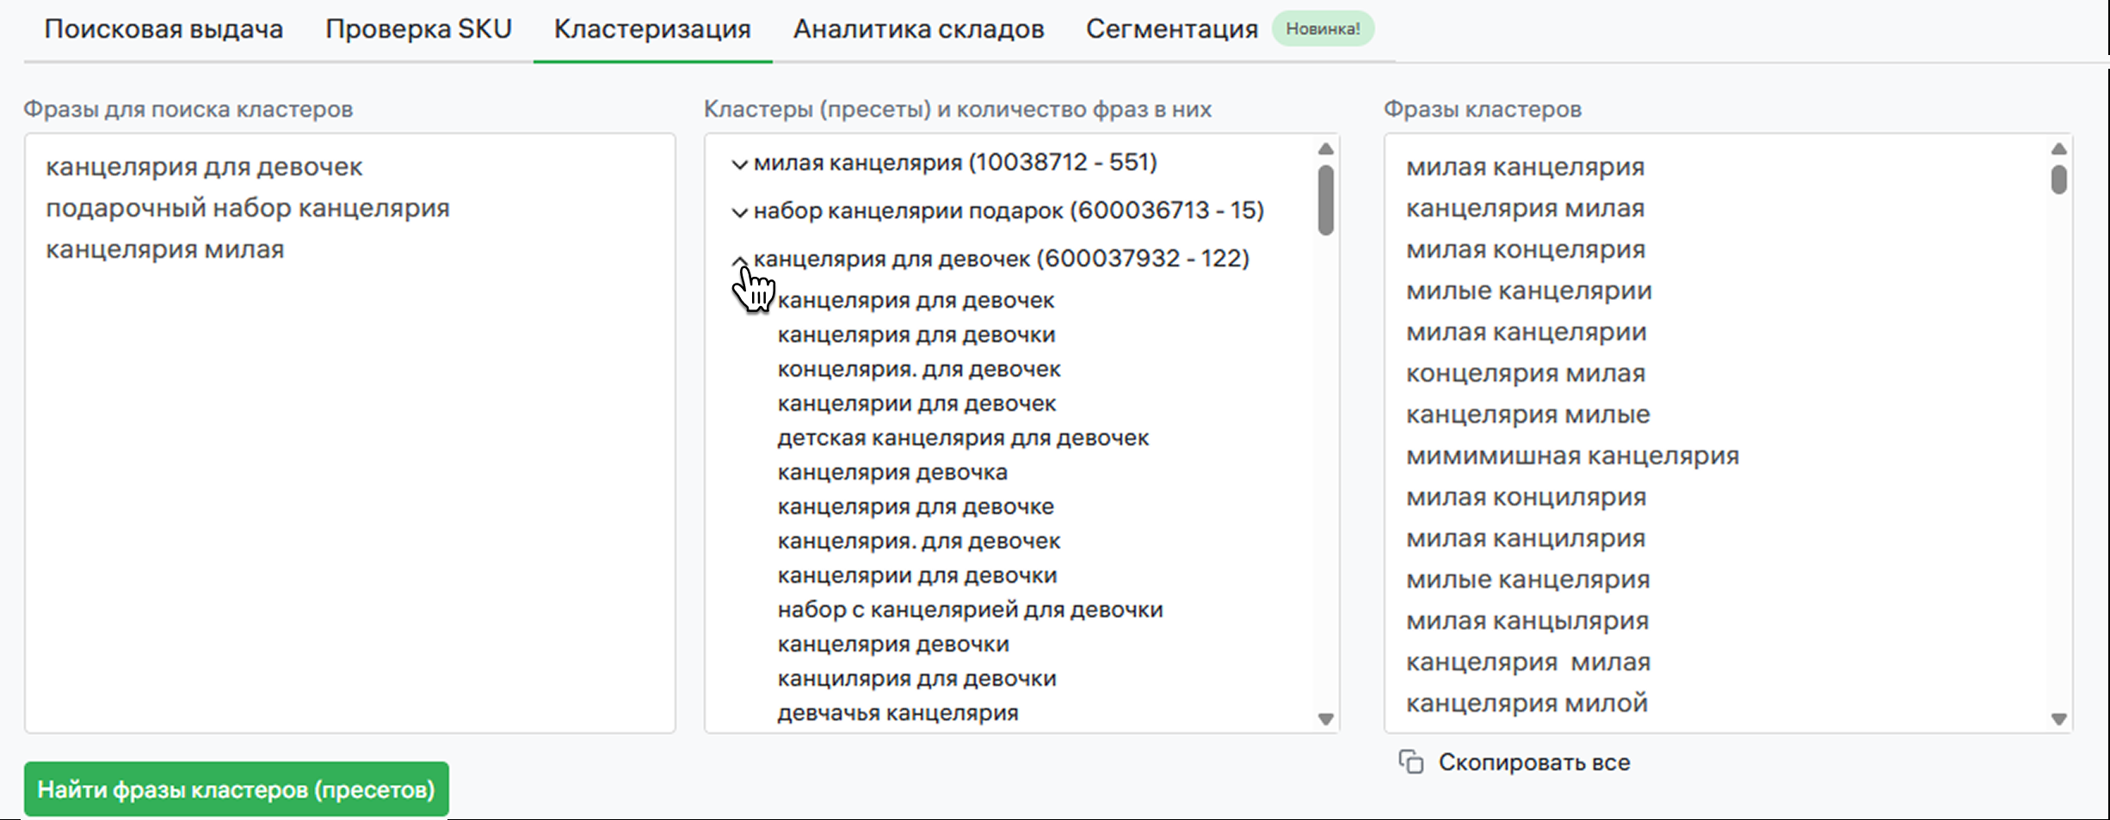Click the Скопировать все link
The width and height of the screenshot is (2110, 820).
(1533, 762)
